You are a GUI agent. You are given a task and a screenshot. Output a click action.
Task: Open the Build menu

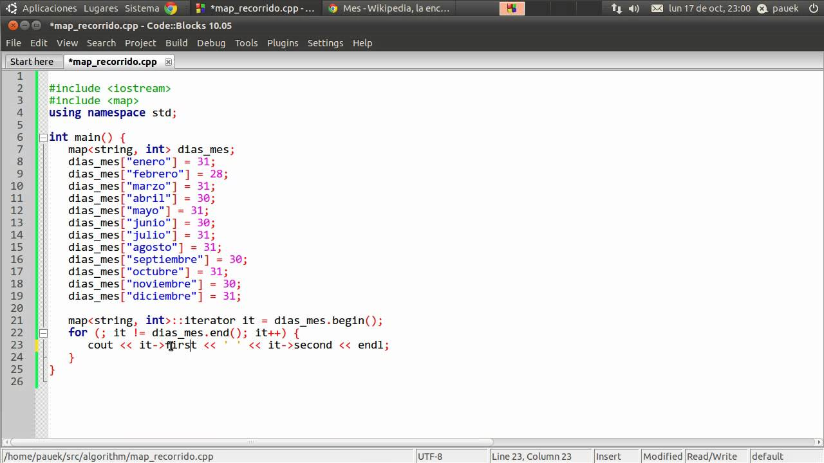point(176,42)
